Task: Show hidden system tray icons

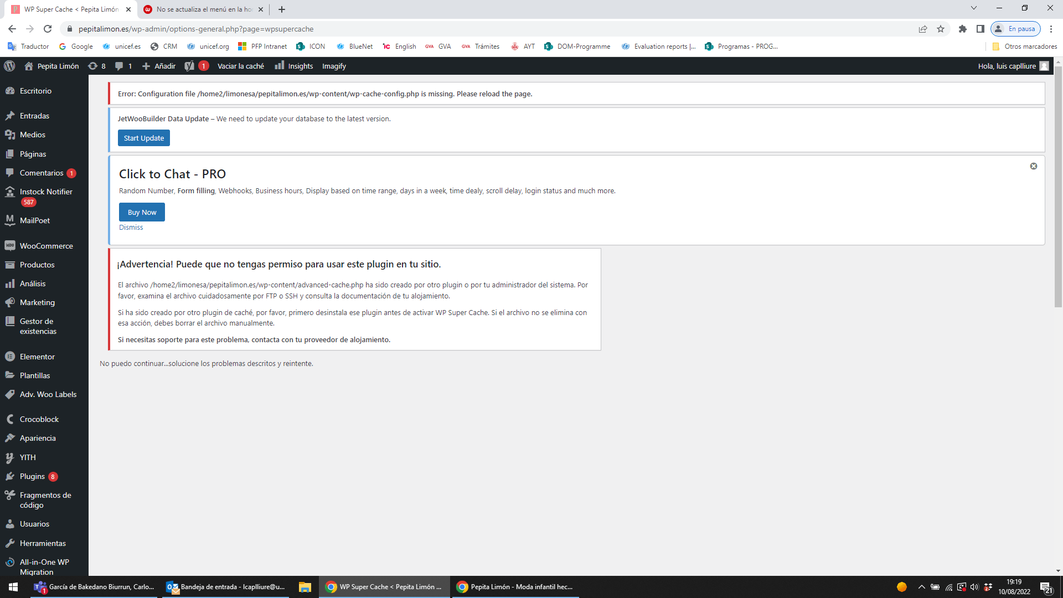Action: 921,587
